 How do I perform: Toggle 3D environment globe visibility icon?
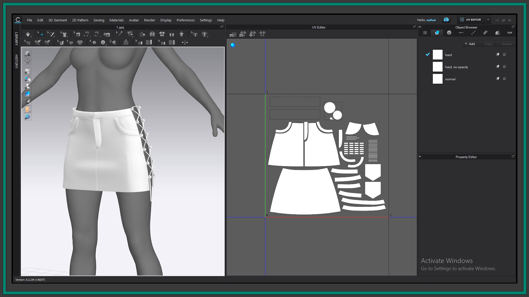[27, 117]
